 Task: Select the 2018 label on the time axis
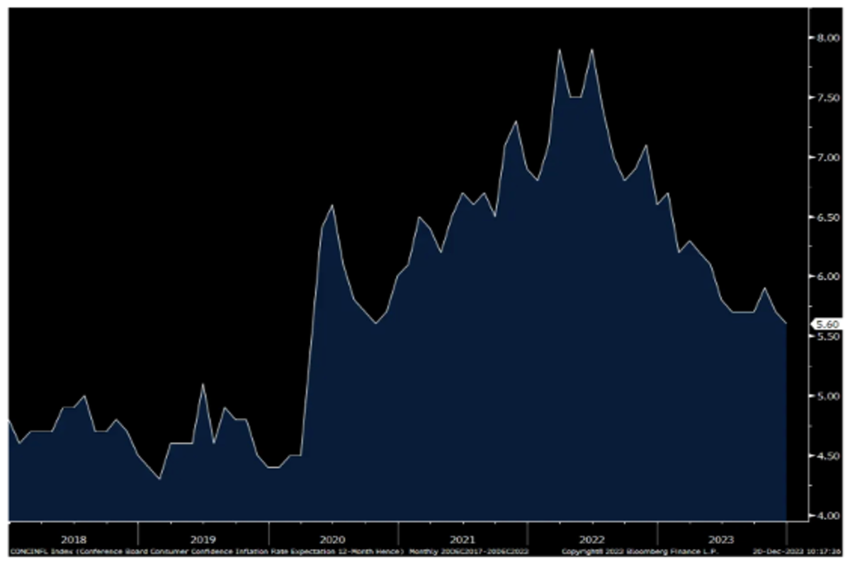pos(73,538)
